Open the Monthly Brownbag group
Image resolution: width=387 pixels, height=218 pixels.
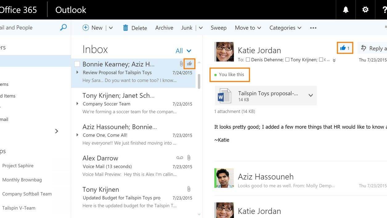click(22, 180)
